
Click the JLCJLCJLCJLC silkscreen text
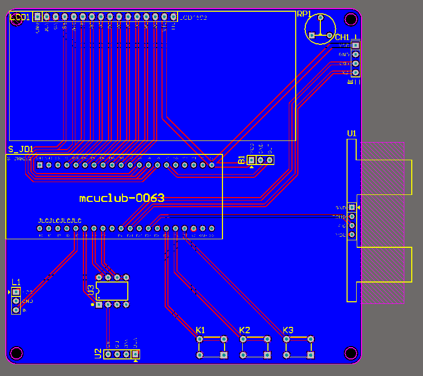60,221
